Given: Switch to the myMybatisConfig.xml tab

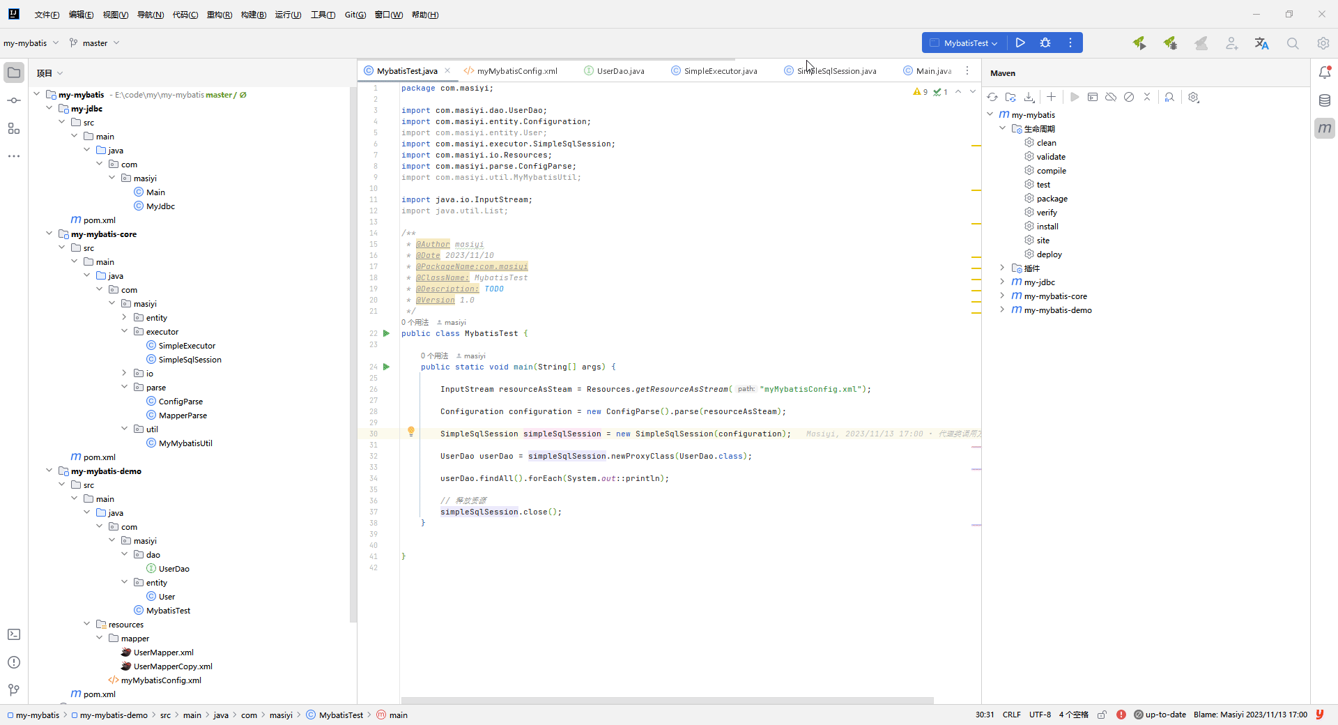Looking at the screenshot, I should (511, 71).
